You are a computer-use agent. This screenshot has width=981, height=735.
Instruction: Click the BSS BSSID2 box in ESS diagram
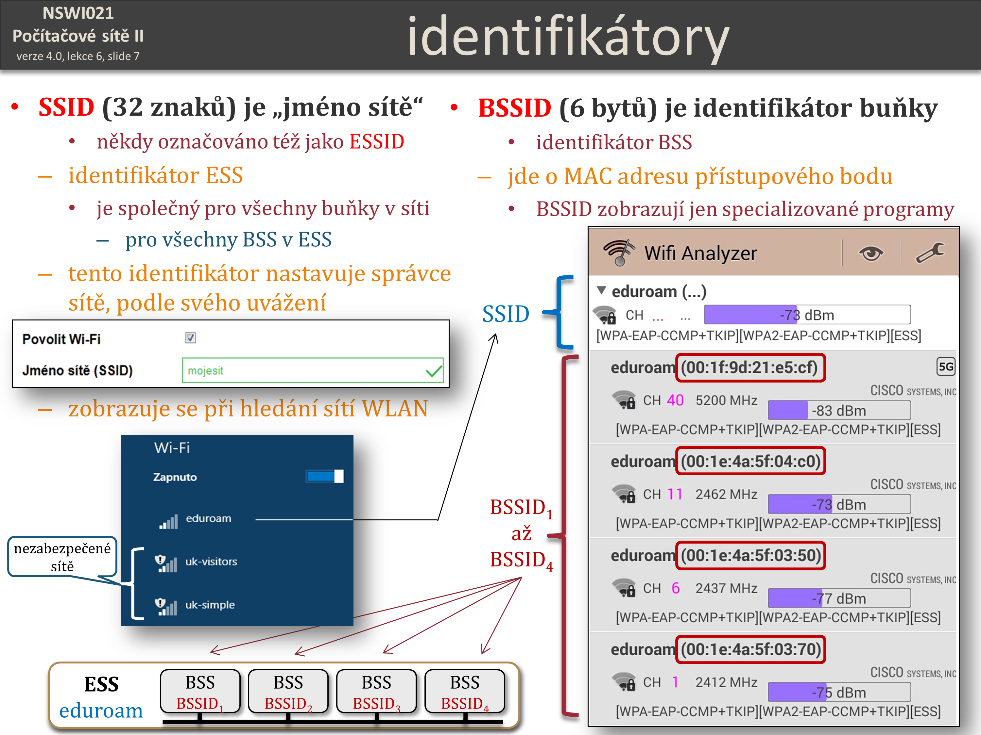[288, 692]
